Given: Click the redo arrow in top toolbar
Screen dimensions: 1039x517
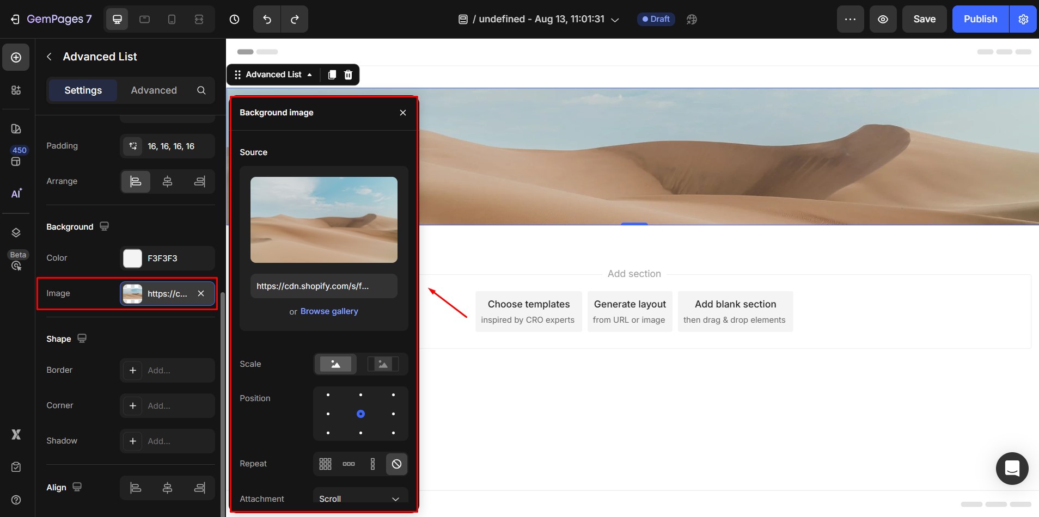Looking at the screenshot, I should [x=295, y=20].
